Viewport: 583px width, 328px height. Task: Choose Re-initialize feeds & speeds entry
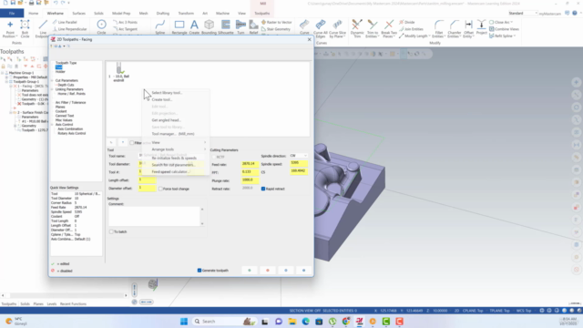pos(174,158)
